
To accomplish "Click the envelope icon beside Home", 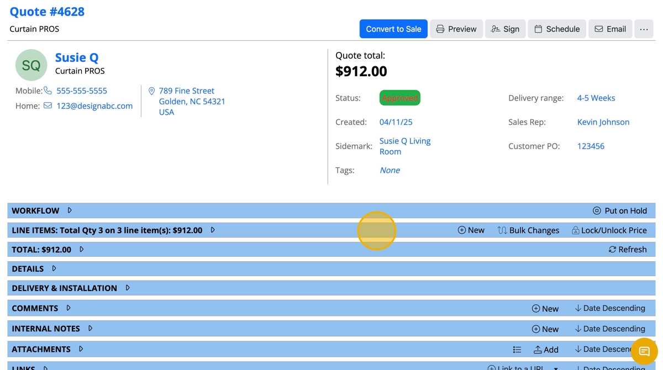I will pos(48,105).
